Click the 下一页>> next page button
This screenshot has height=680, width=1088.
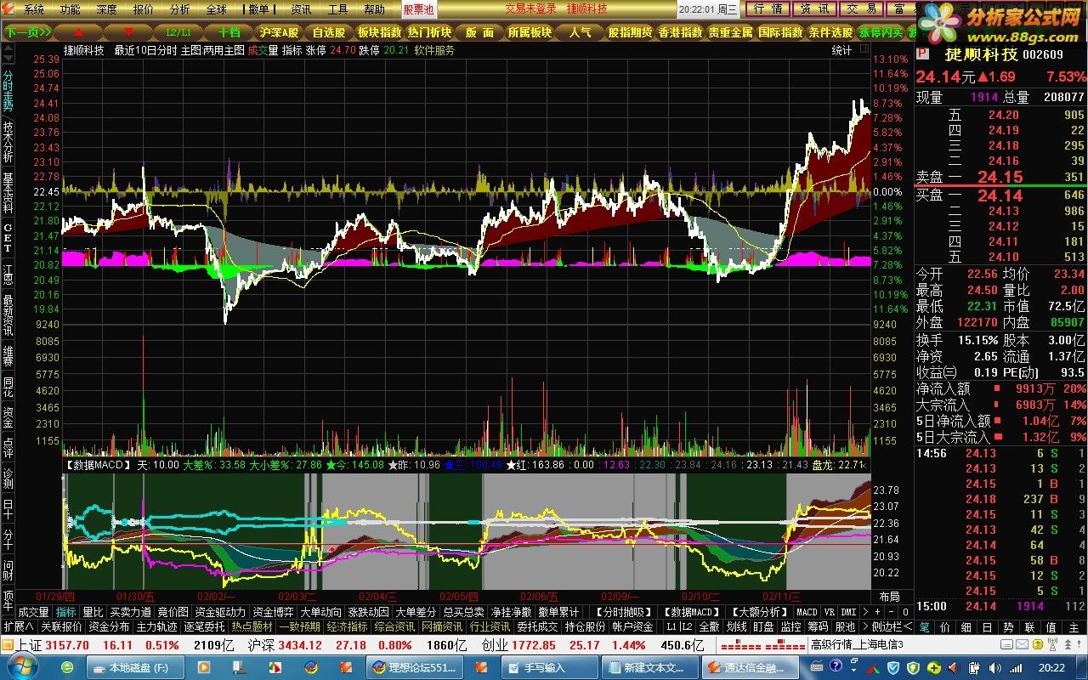click(26, 32)
